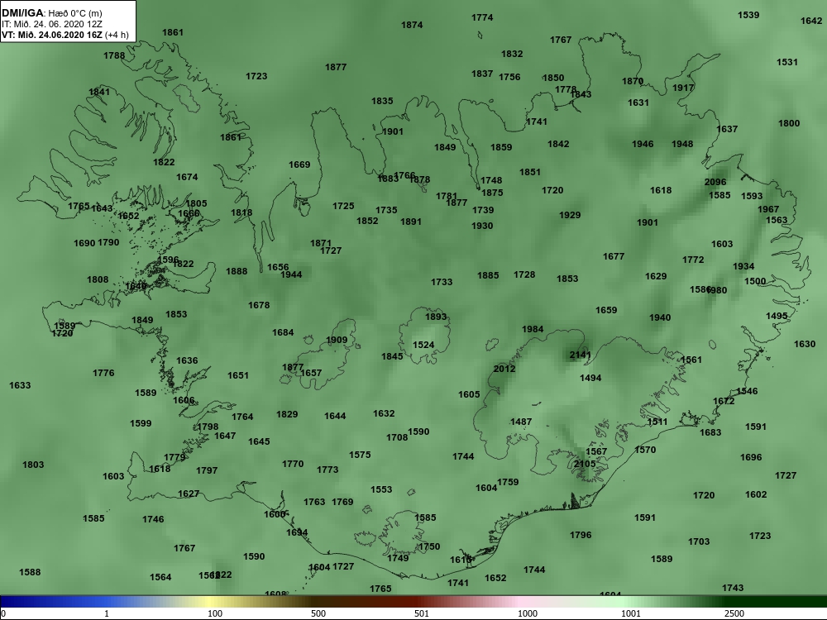Select the offshore value 1539
827x620 pixels.
coord(748,15)
